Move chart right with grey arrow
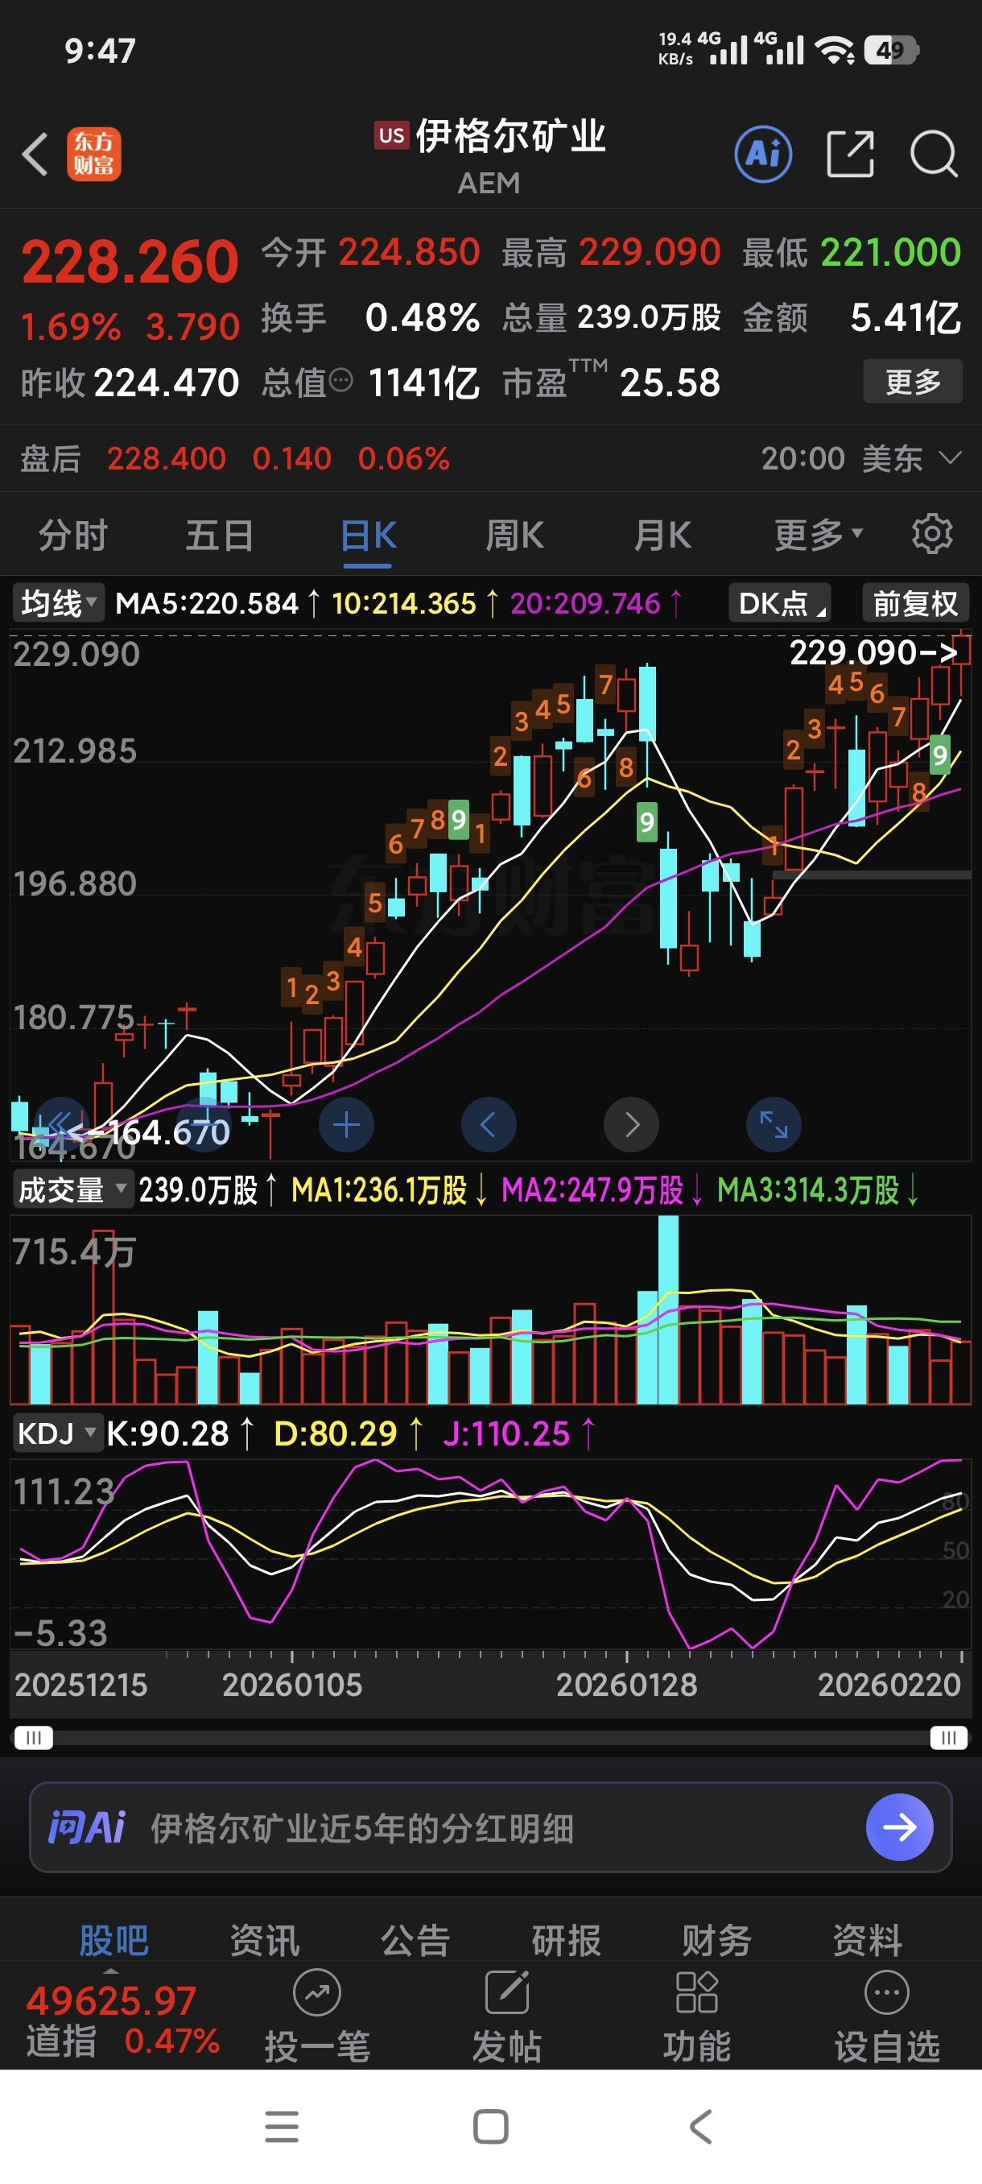This screenshot has width=982, height=2184. 631,1124
